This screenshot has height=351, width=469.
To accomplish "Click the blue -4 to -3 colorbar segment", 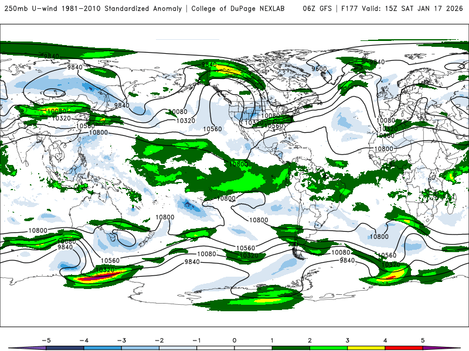I will (103, 348).
